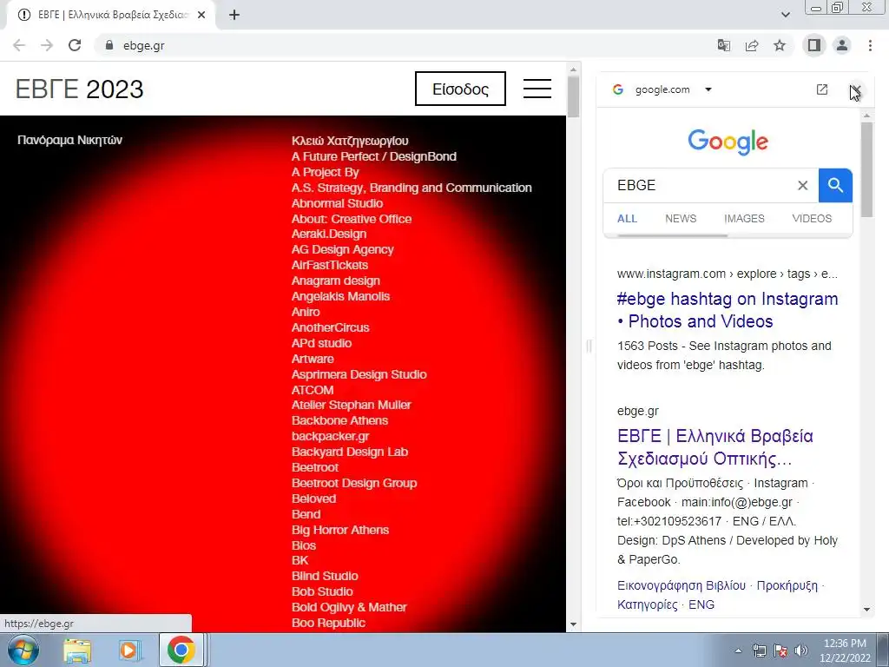The image size is (889, 667).
Task: Open the ebge.gr hamburger menu
Action: pyautogui.click(x=537, y=89)
